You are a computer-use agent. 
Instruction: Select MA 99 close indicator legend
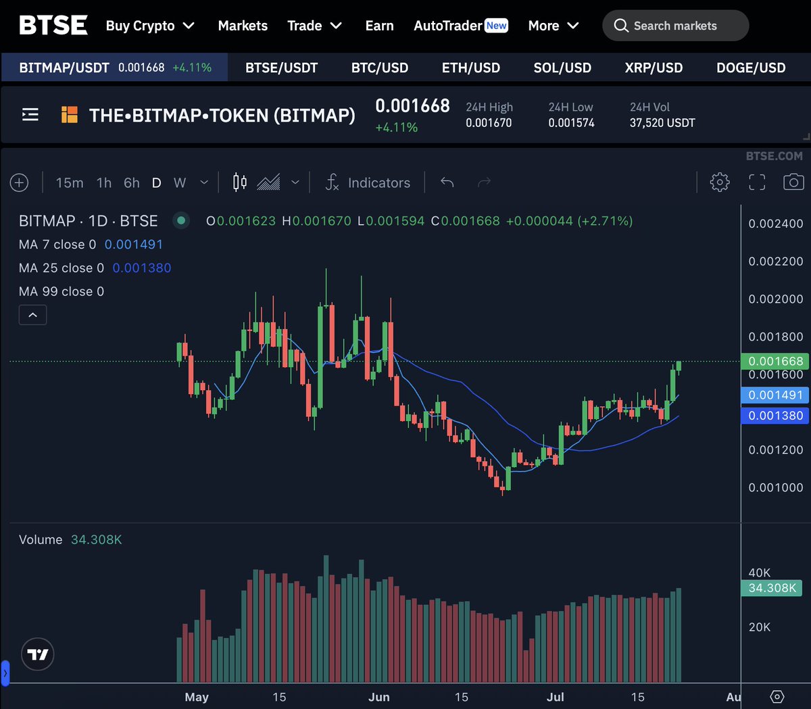pyautogui.click(x=62, y=291)
